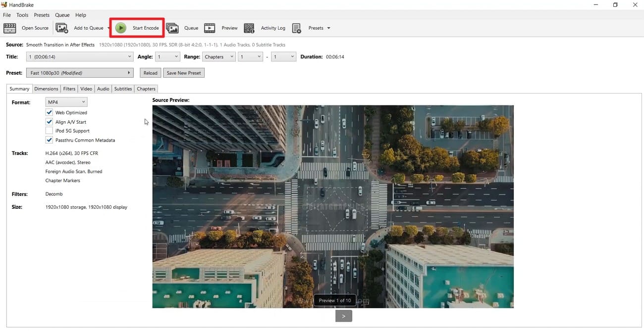Expand the Presets toolbar dropdown arrow

pos(328,28)
